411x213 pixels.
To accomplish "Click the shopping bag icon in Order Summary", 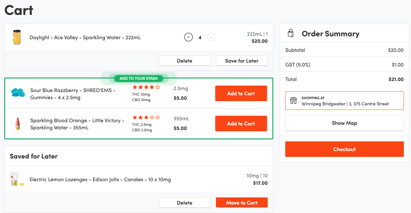I will point(291,33).
